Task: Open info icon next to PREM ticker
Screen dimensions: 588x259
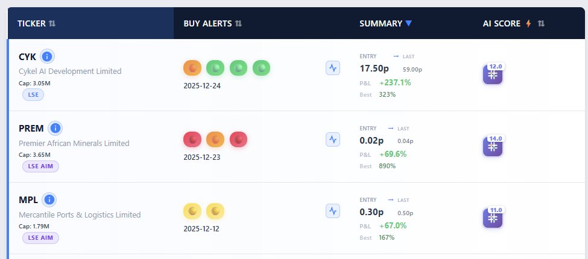Action: coord(55,128)
